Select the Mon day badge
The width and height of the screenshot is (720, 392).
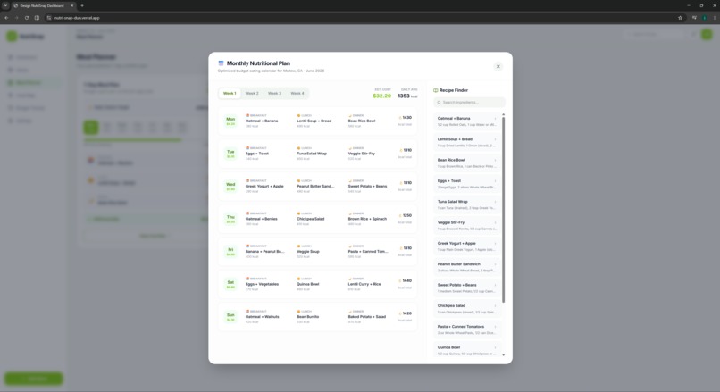[x=230, y=121]
